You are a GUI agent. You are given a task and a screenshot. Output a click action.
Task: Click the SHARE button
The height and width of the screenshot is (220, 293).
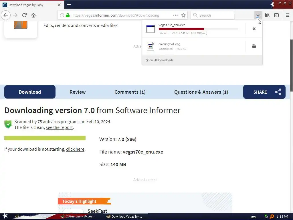pyautogui.click(x=264, y=92)
